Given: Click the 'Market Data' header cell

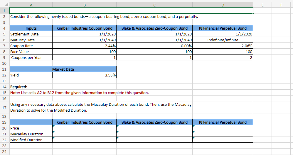Looking at the screenshot, I should pyautogui.click(x=63, y=69).
